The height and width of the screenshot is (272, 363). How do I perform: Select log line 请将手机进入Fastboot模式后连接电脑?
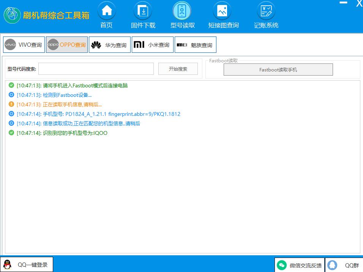pyautogui.click(x=72, y=85)
